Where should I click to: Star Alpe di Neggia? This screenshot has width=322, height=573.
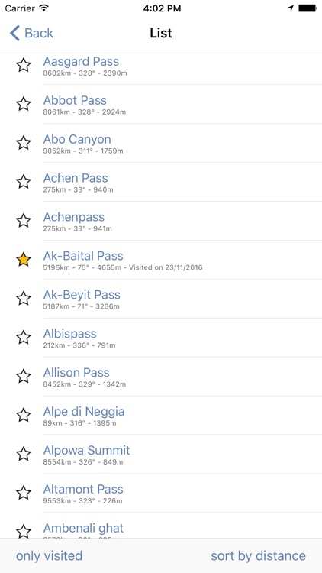pyautogui.click(x=24, y=415)
